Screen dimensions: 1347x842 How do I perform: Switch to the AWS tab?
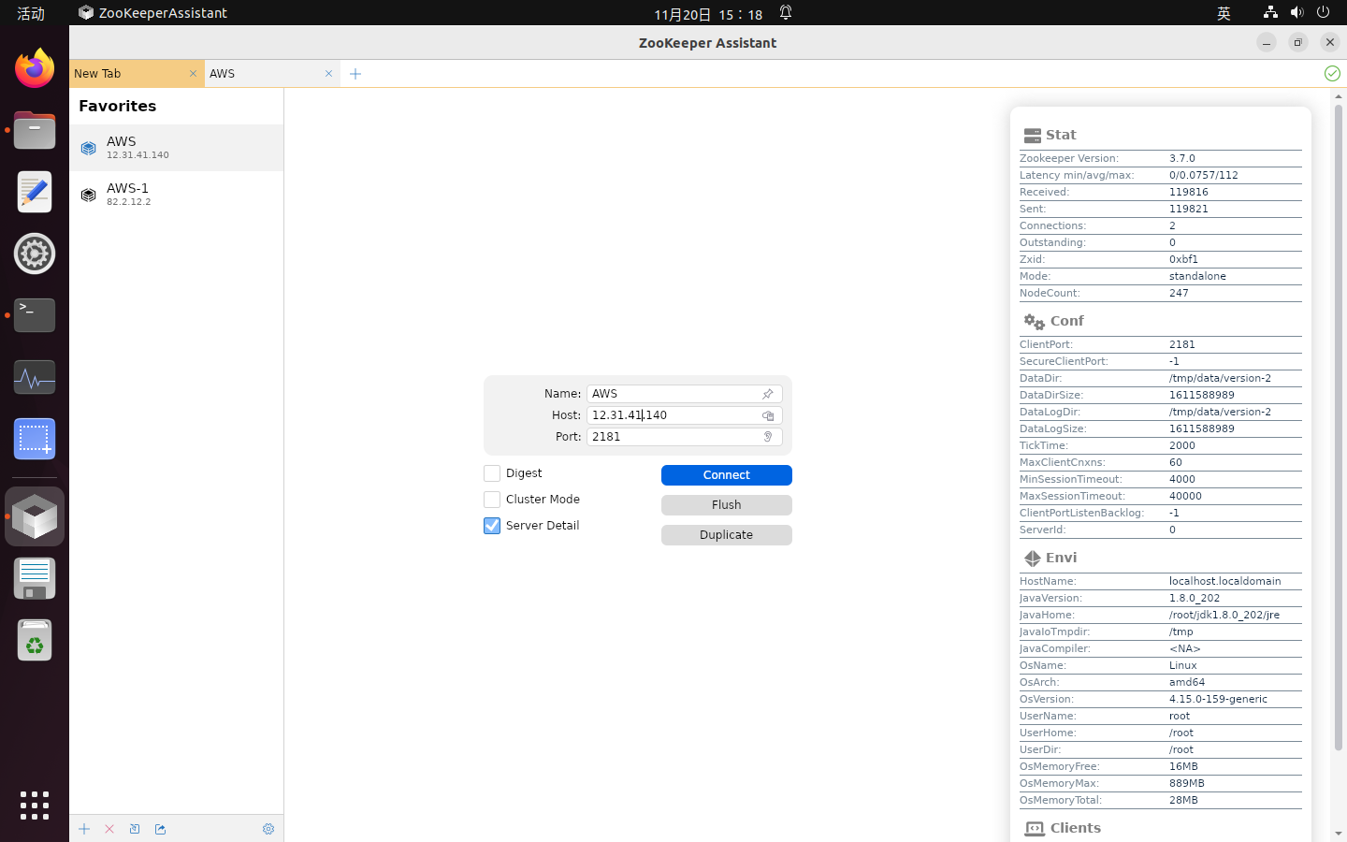(x=272, y=74)
